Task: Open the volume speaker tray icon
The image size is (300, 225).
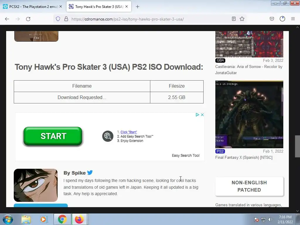Action: coord(270,219)
